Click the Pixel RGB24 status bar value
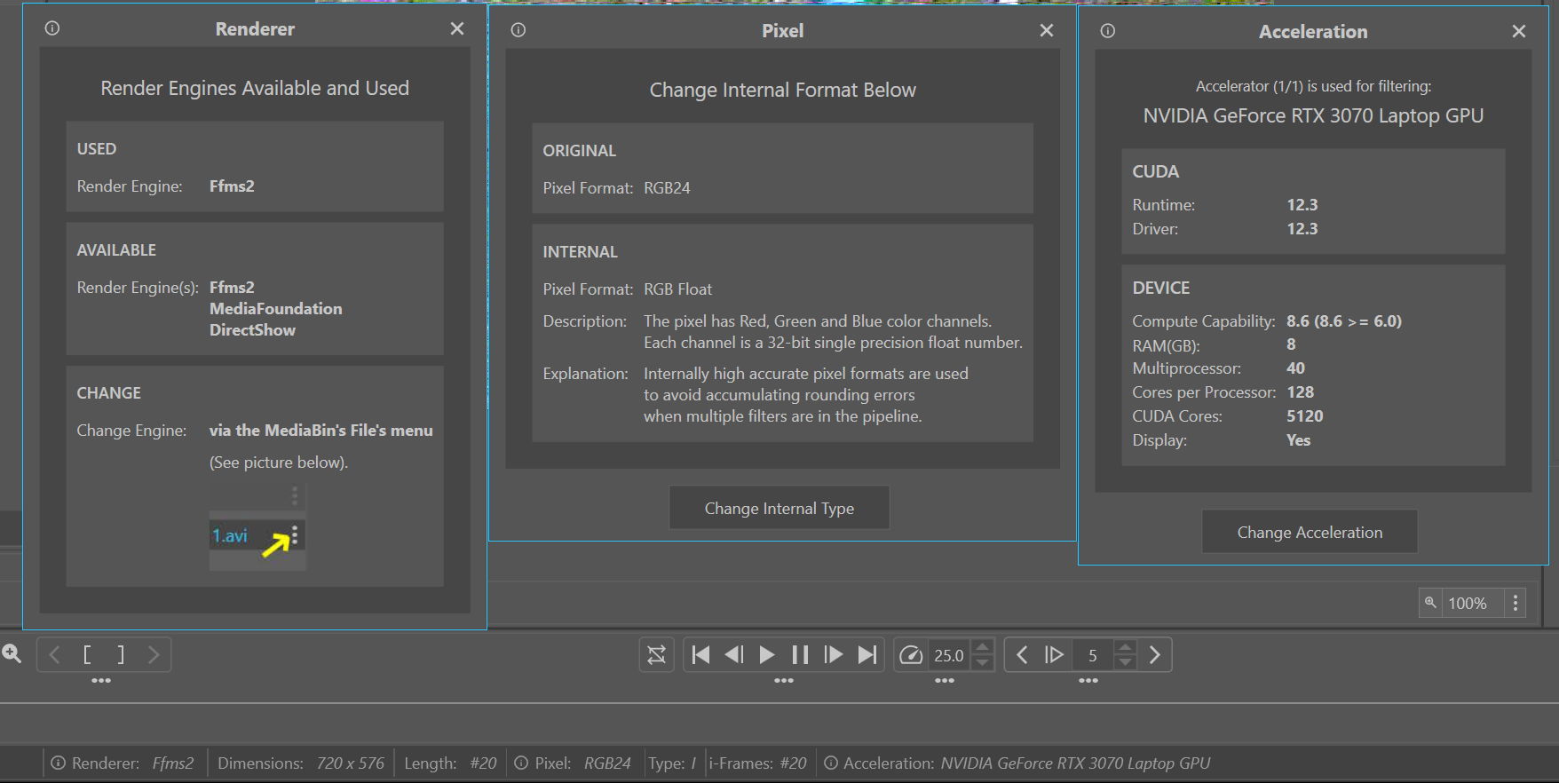The width and height of the screenshot is (1559, 783). click(x=607, y=763)
